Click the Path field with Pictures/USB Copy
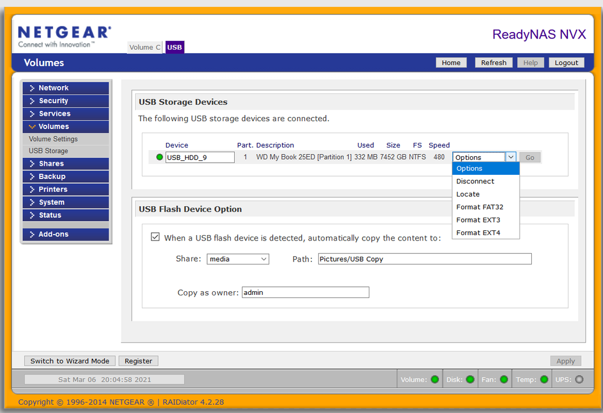This screenshot has width=603, height=413. click(424, 259)
